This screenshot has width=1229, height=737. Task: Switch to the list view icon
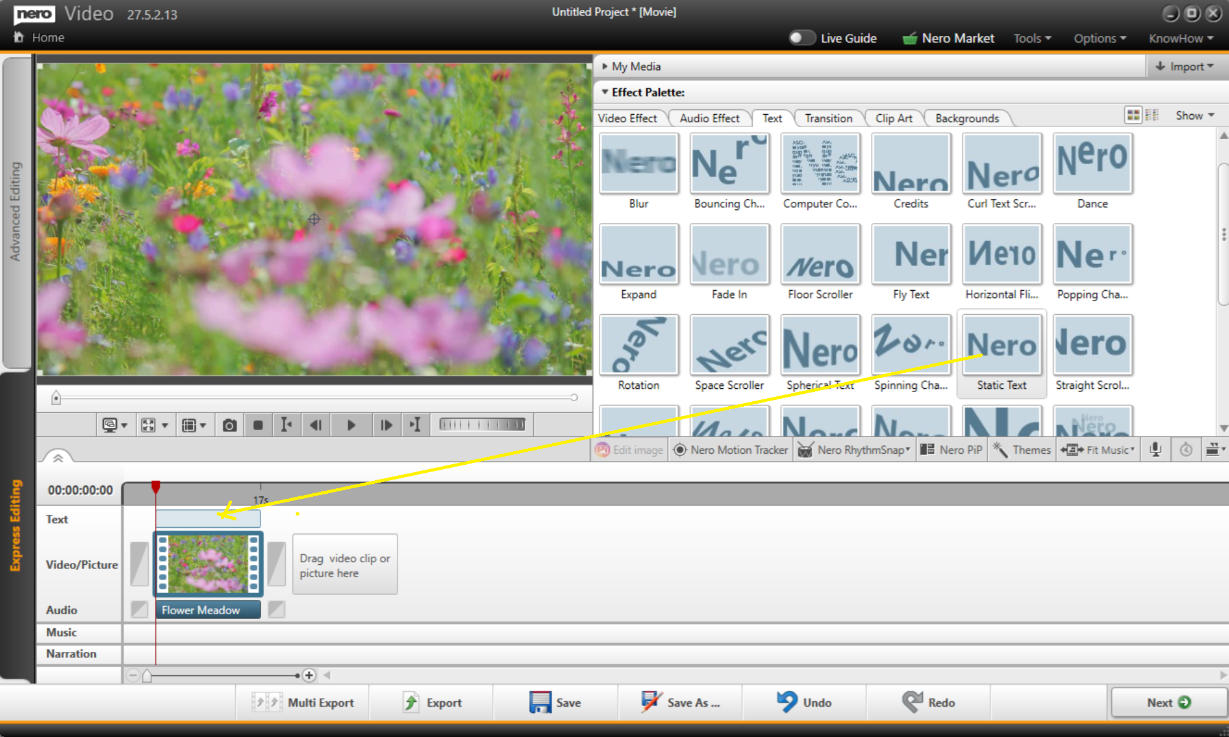click(x=1152, y=115)
